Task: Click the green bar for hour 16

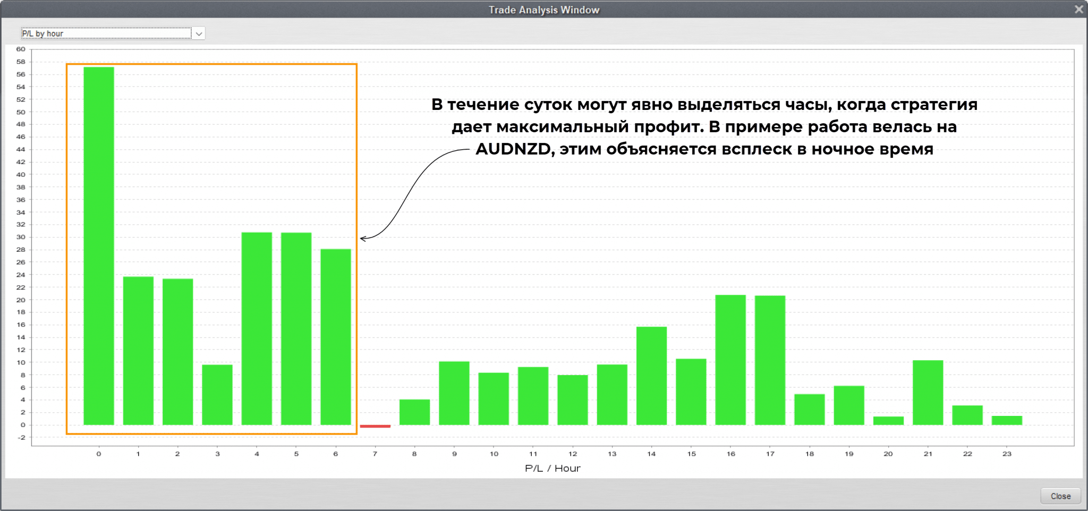Action: (x=730, y=360)
